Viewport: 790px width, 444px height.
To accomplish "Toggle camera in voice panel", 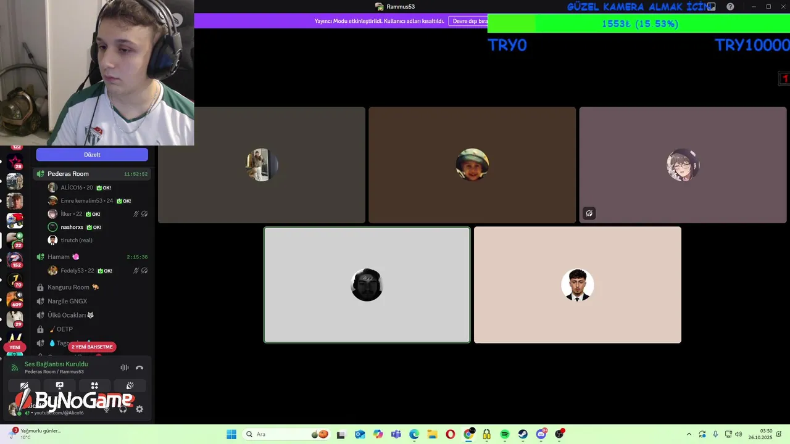I will (24, 386).
